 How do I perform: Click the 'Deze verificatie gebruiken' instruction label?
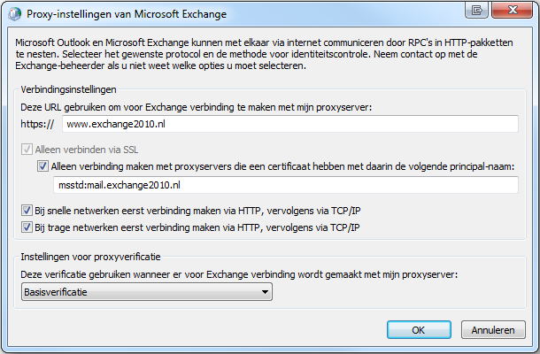click(239, 274)
